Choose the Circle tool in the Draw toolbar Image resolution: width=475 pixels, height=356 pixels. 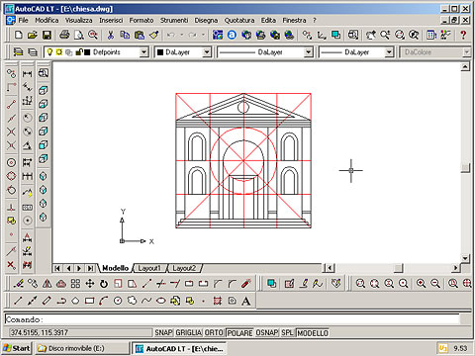118,301
